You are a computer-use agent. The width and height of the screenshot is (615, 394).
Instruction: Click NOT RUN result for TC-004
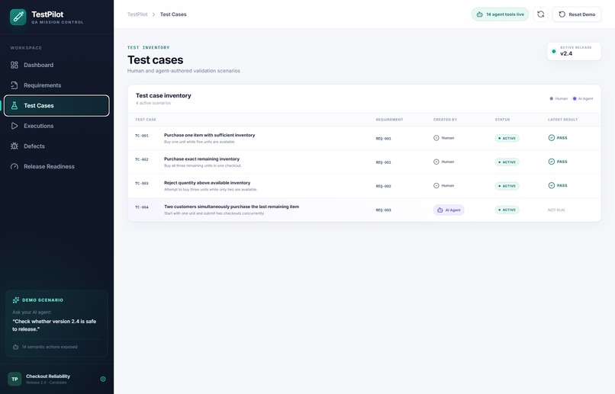pos(556,210)
